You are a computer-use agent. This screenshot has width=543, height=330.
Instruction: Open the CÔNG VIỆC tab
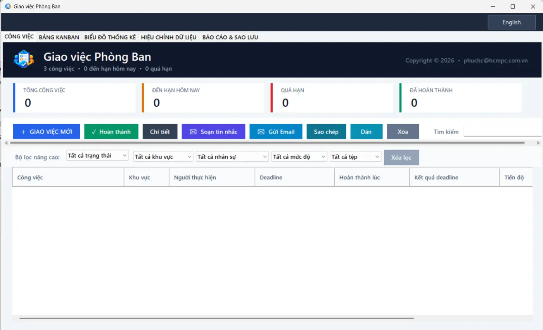(x=19, y=37)
